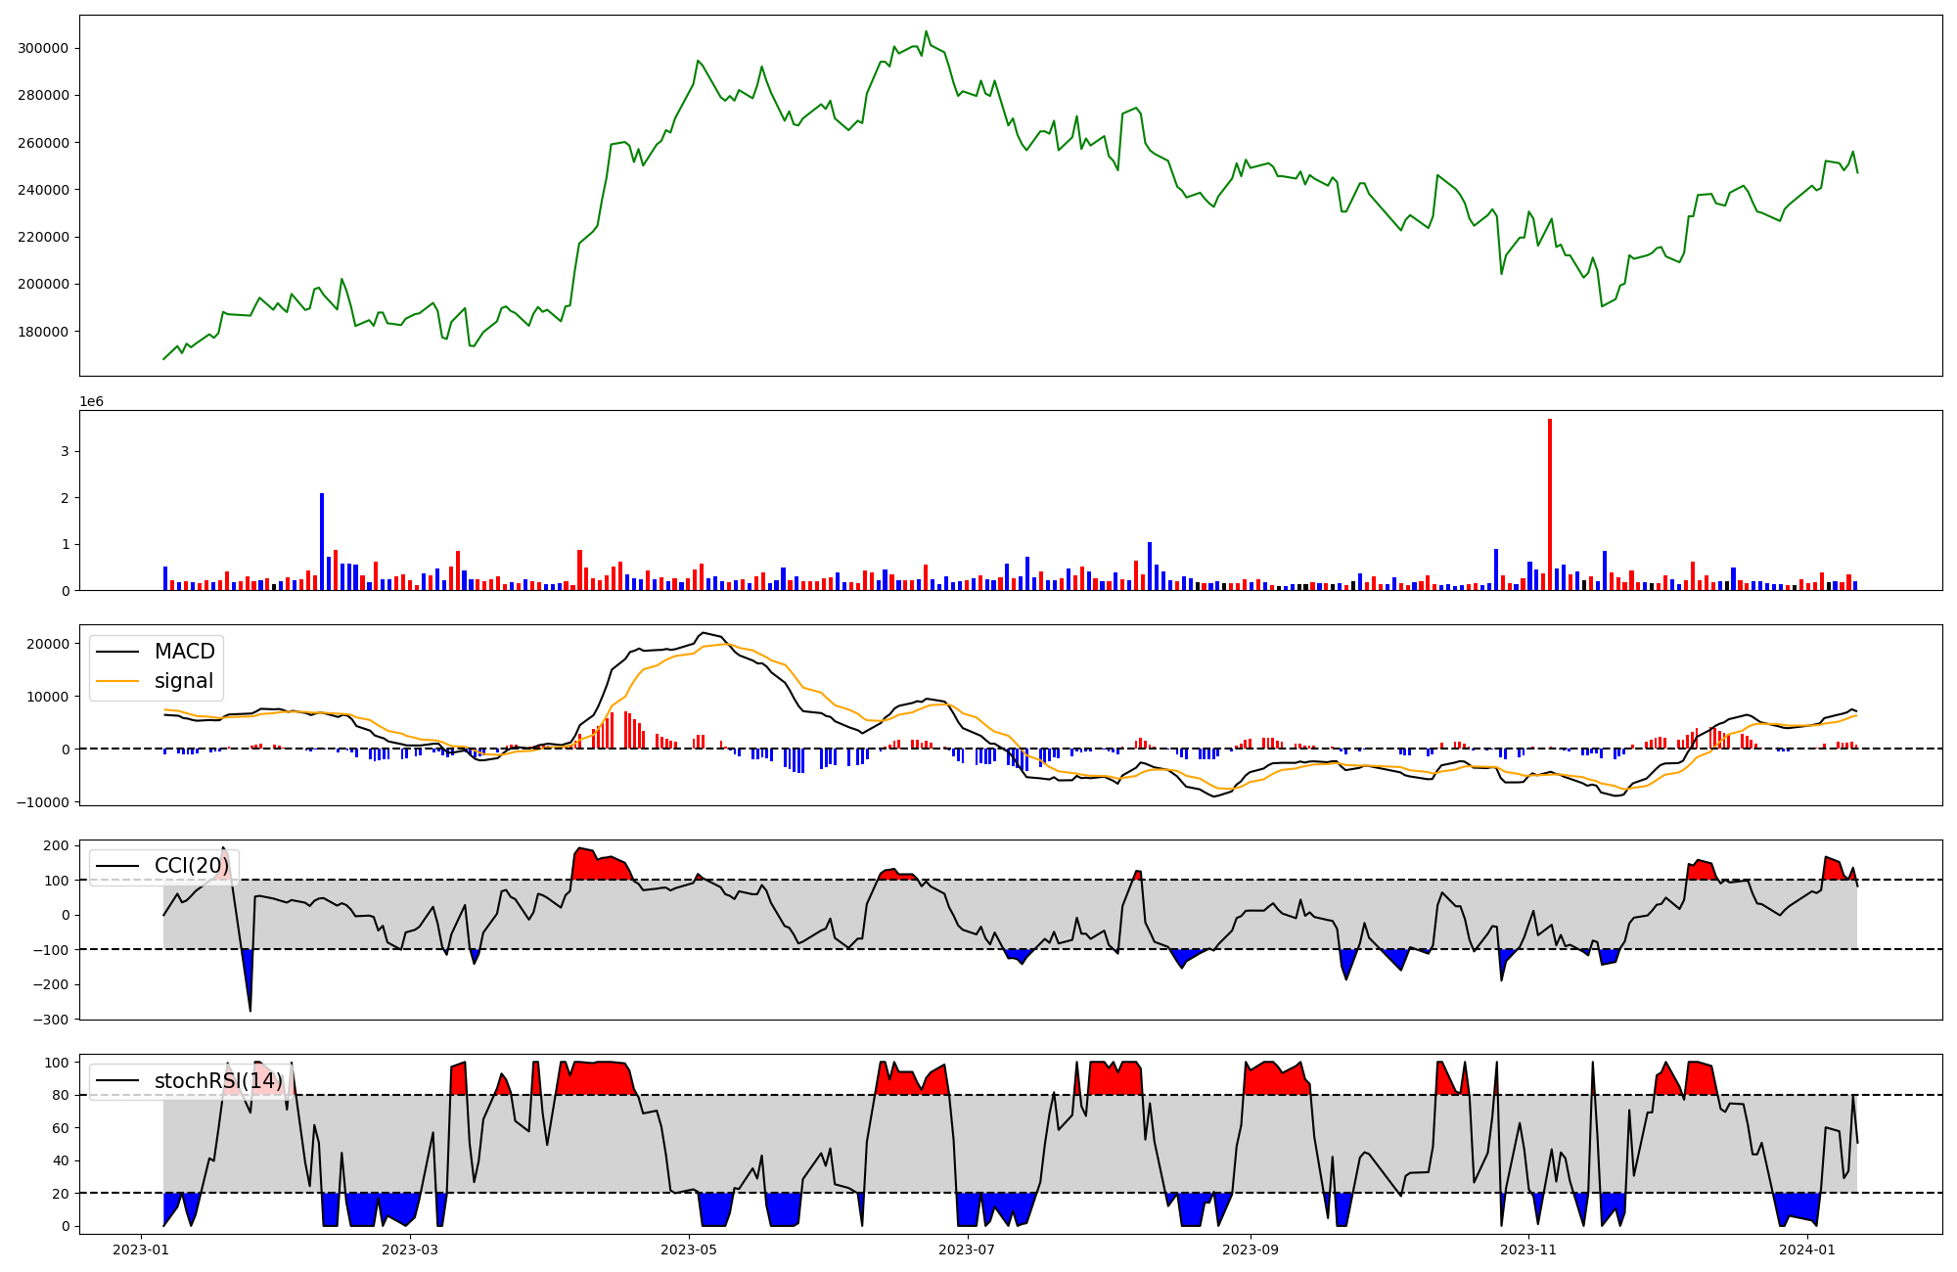
Task: Click the 2024-01 date tick label
Action: point(1807,1249)
